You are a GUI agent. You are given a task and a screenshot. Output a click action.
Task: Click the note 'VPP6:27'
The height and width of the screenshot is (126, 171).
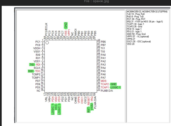[x=131, y=39]
